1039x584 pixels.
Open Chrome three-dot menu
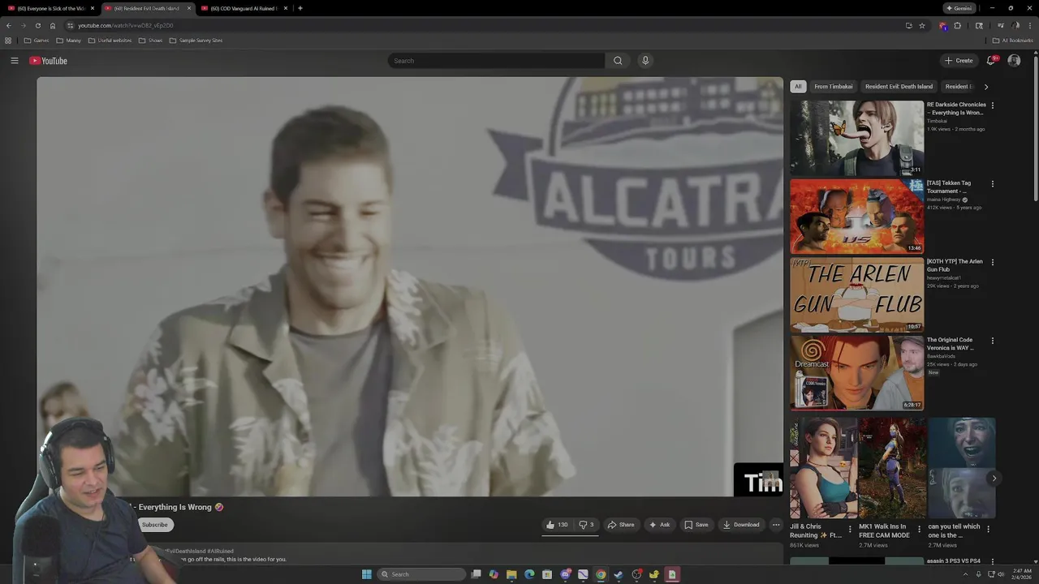(x=1030, y=25)
